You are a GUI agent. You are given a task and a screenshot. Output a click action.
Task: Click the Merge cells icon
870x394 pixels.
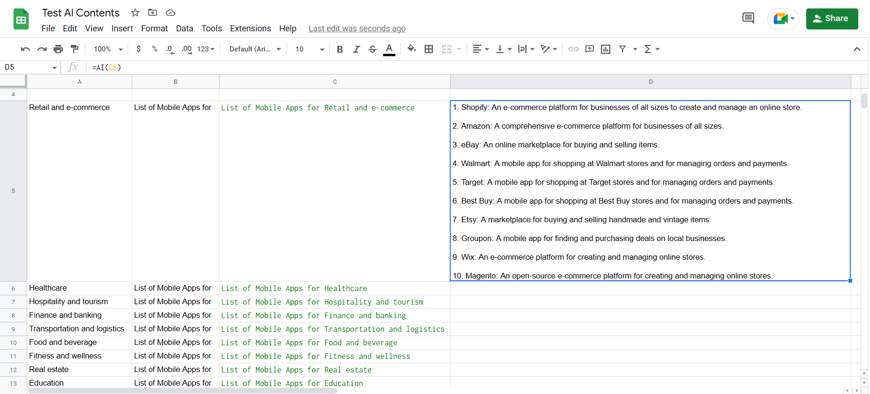[x=446, y=49]
